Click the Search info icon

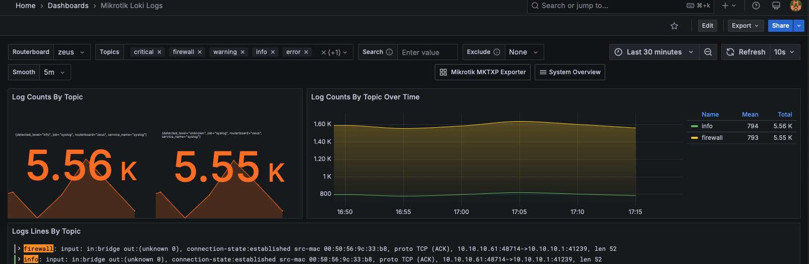(389, 52)
